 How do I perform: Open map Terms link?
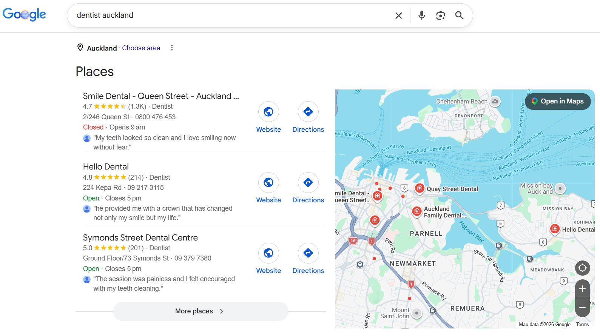(582, 325)
